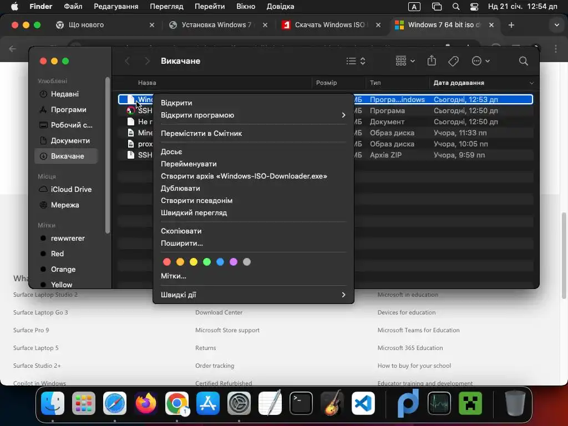Viewport: 568px width, 426px height.
Task: Open the Apple menu
Action: click(14, 6)
